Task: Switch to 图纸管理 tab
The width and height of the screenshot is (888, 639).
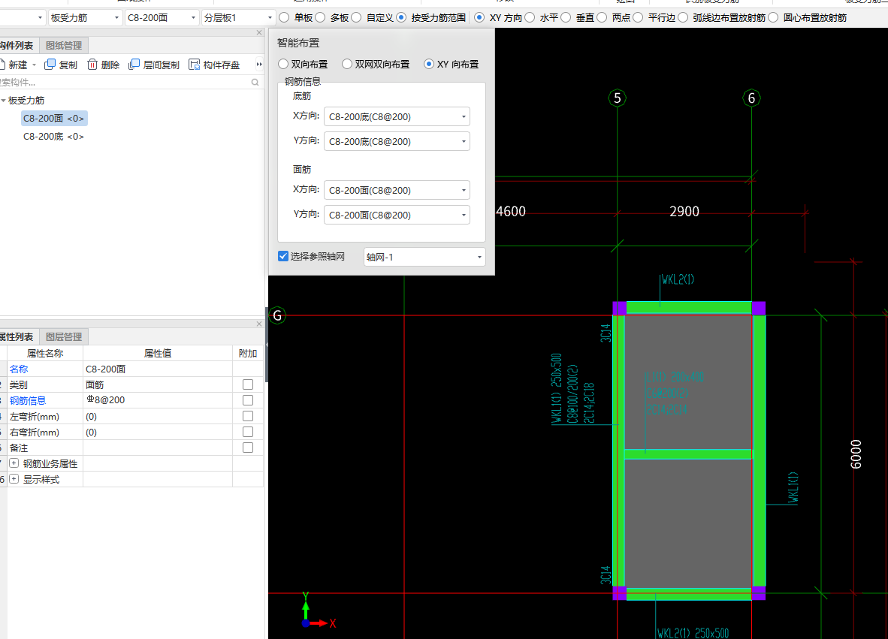Action: (x=64, y=45)
